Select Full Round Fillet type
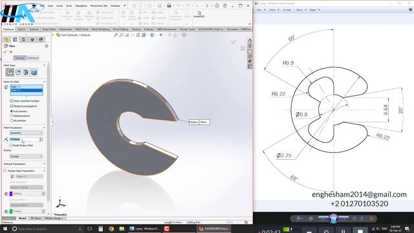This screenshot has height=233, width=414. 34,72
